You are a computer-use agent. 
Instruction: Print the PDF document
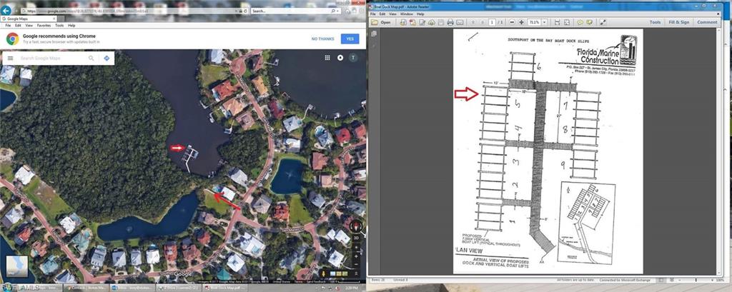pos(450,22)
